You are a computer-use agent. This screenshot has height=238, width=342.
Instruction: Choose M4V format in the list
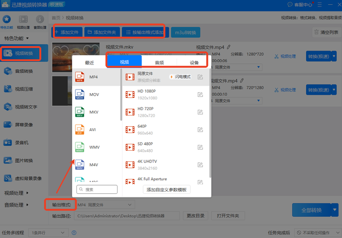tap(96, 165)
